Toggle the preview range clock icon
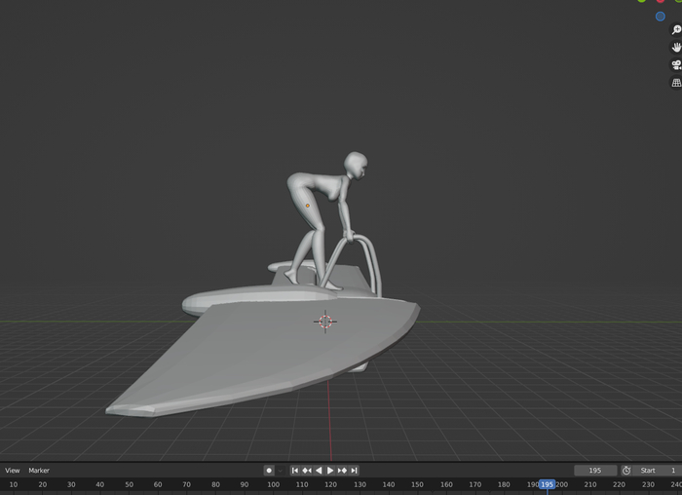The height and width of the screenshot is (495, 682). click(x=626, y=471)
